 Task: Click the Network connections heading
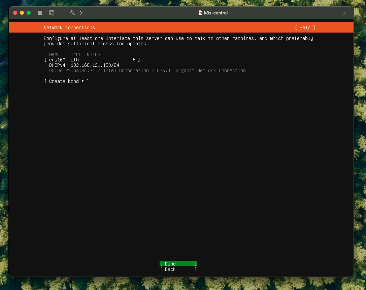(x=69, y=28)
